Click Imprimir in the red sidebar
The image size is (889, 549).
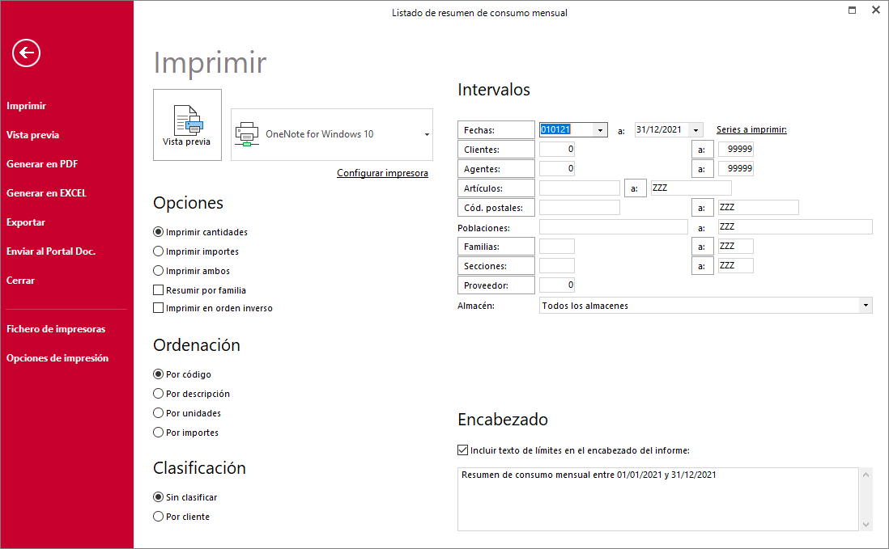[26, 106]
